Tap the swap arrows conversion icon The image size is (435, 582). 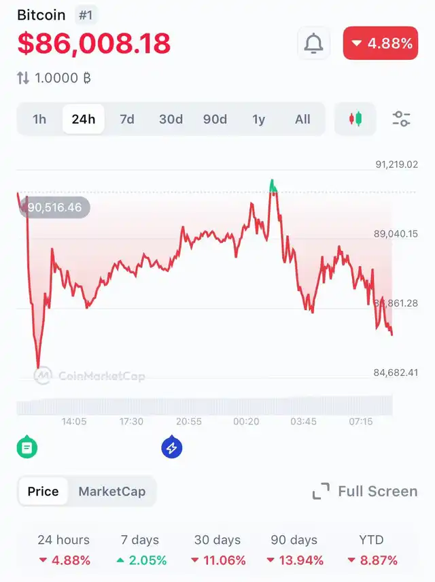23,78
